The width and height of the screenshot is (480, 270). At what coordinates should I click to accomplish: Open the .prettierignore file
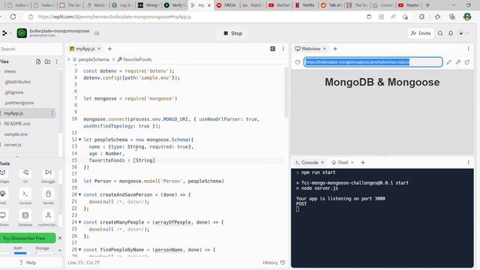(19, 103)
